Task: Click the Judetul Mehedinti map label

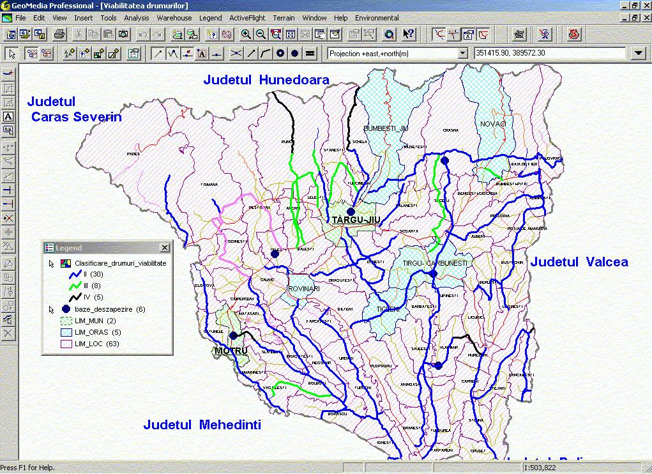Action: [202, 425]
